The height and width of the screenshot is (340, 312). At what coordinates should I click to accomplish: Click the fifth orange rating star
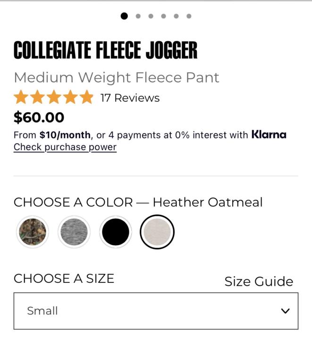pyautogui.click(x=87, y=98)
